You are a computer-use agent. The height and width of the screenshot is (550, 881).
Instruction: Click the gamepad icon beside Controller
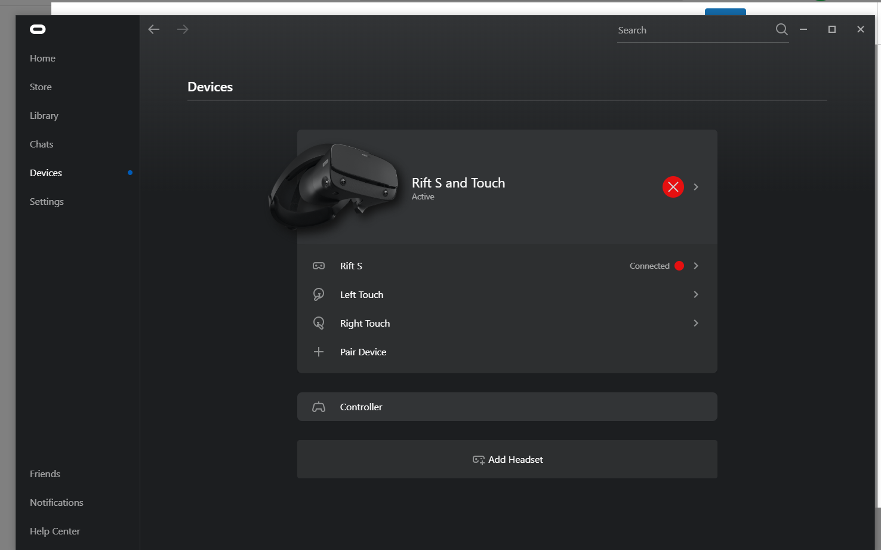[x=319, y=407]
